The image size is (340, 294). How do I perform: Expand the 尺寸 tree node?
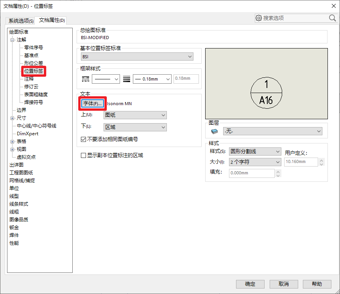point(13,118)
